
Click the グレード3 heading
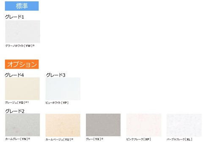click(x=56, y=75)
